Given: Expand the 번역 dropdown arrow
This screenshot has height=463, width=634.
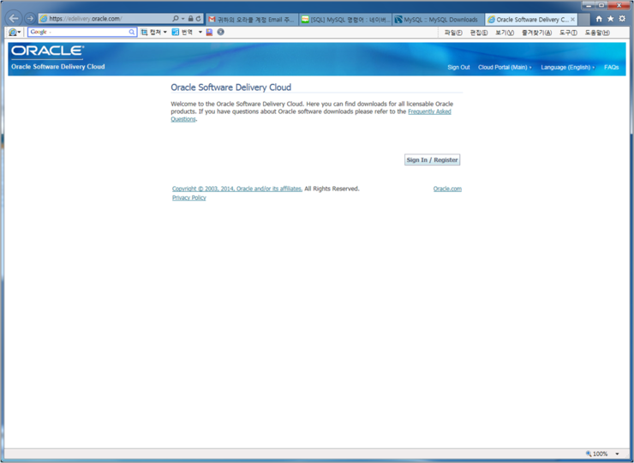Looking at the screenshot, I should click(200, 32).
